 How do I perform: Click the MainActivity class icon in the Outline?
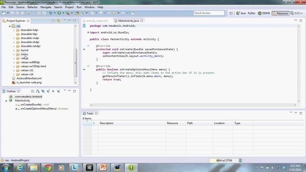tap(11, 100)
